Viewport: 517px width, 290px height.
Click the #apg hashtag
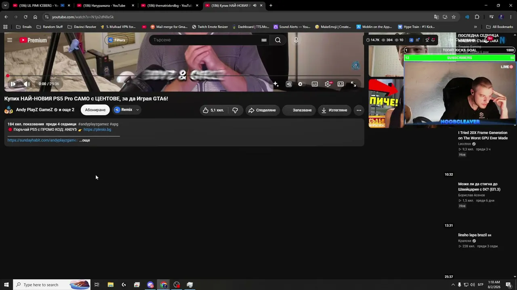114,124
